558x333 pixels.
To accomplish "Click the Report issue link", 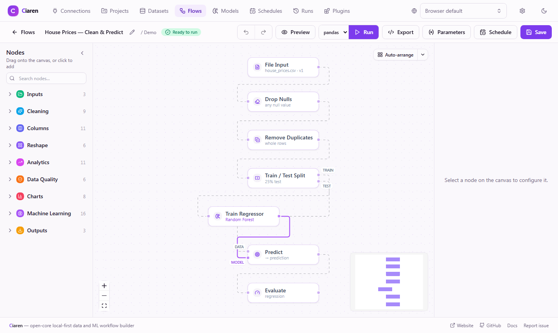I will point(536,326).
